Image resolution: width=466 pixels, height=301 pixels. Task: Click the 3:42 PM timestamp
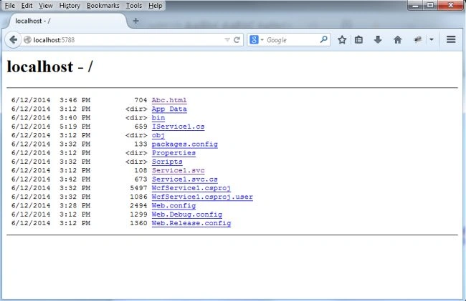click(x=75, y=179)
